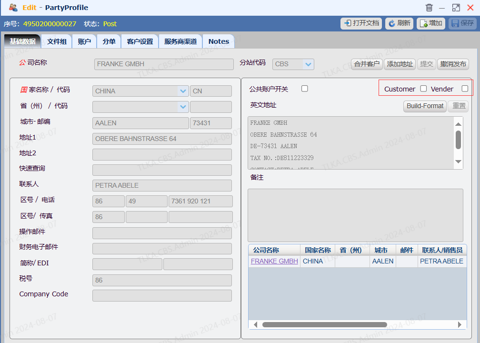Expand the CHINA country dropdown arrow
Image resolution: width=480 pixels, height=343 pixels.
[183, 91]
